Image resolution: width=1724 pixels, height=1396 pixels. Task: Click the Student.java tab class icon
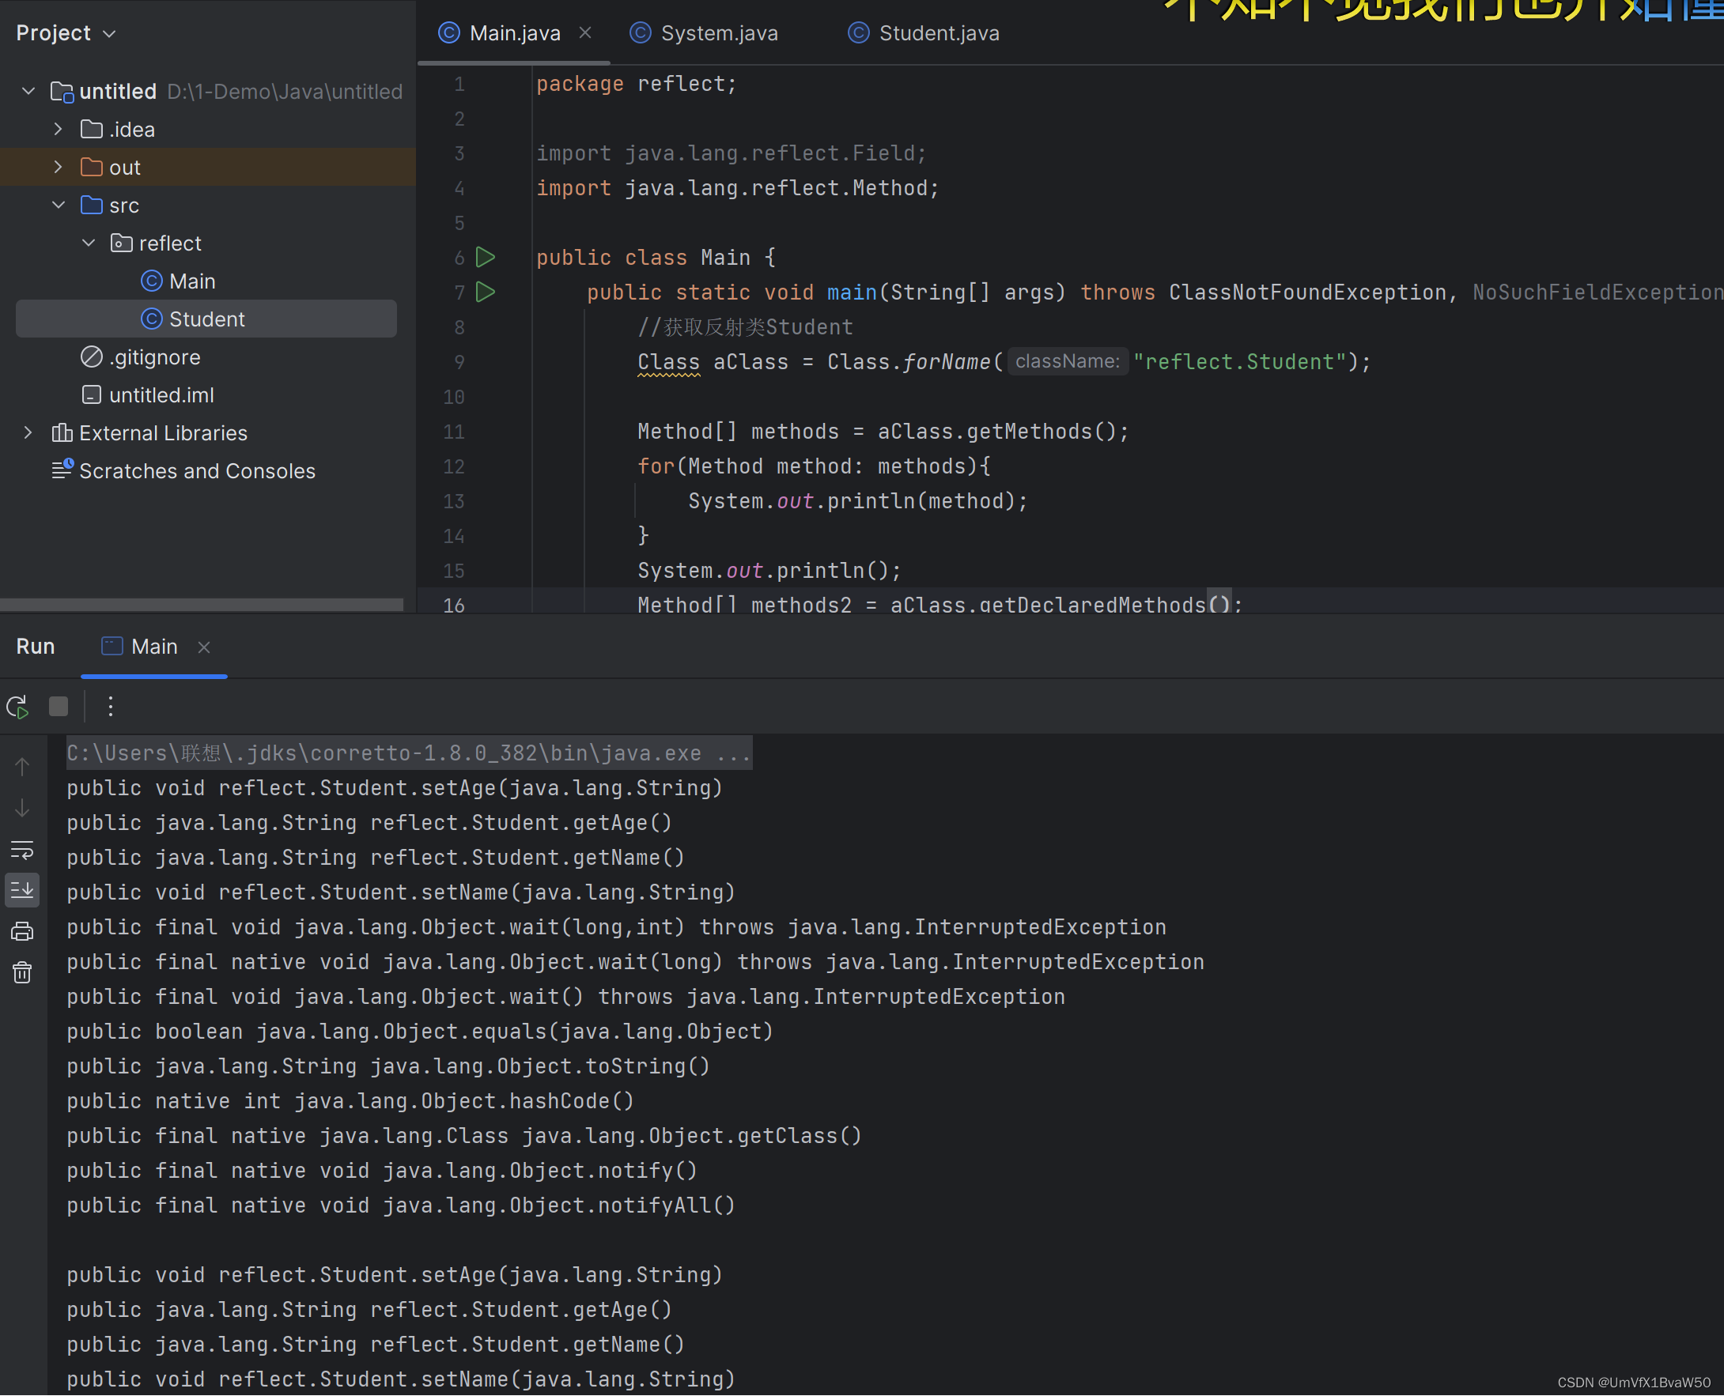[858, 33]
